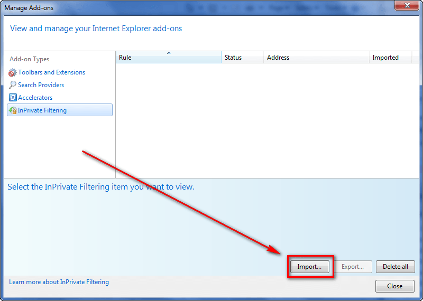
Task: Select Toolbars and Extensions add-on type
Action: coord(51,72)
